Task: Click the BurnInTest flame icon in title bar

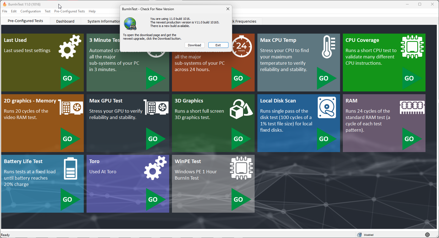Action: click(4, 4)
